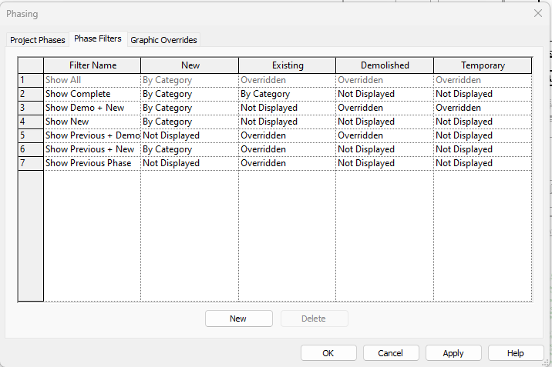Image resolution: width=552 pixels, height=367 pixels.
Task: Open Show Complete's Demolished cell
Action: (385, 94)
